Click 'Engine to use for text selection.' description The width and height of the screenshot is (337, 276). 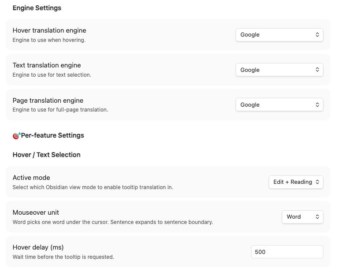[52, 75]
